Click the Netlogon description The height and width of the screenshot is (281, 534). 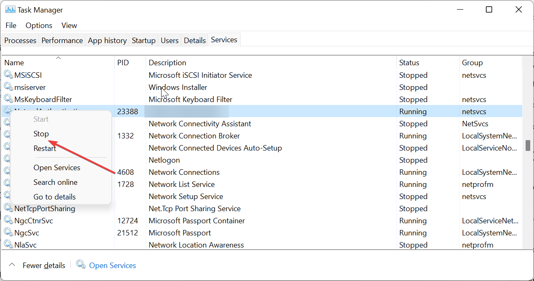164,160
